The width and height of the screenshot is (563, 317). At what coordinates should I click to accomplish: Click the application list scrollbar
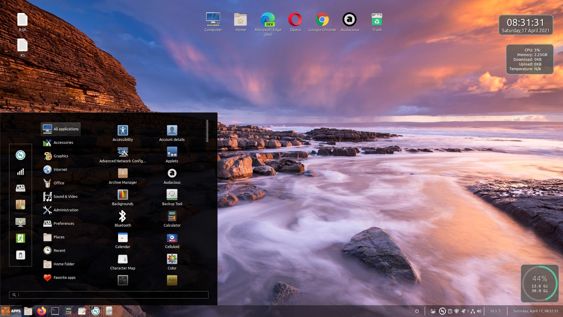(207, 131)
